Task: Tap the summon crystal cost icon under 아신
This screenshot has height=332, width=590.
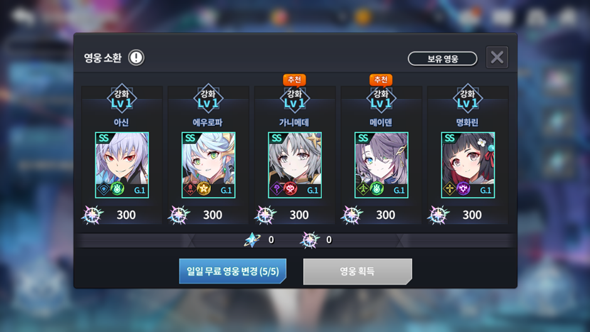Action: 92,215
